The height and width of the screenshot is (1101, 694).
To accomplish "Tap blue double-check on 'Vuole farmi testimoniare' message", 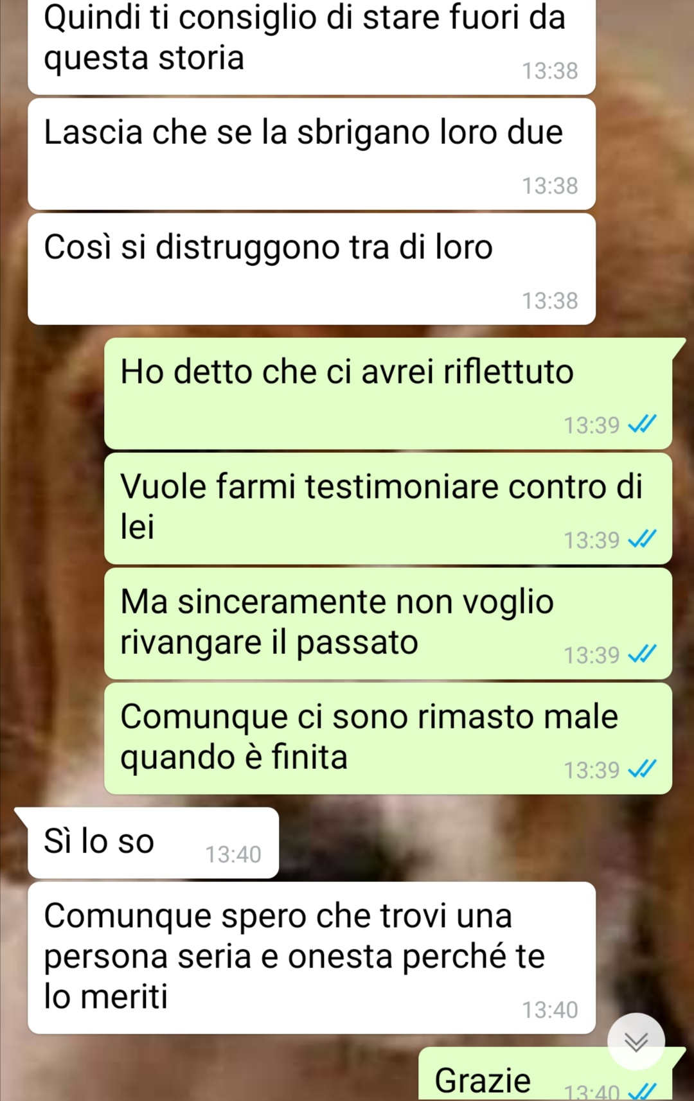I will pos(642,539).
